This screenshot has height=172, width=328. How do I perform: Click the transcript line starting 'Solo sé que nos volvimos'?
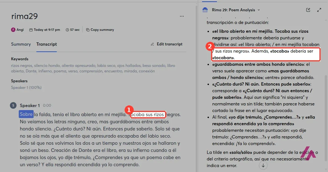(x=100, y=143)
